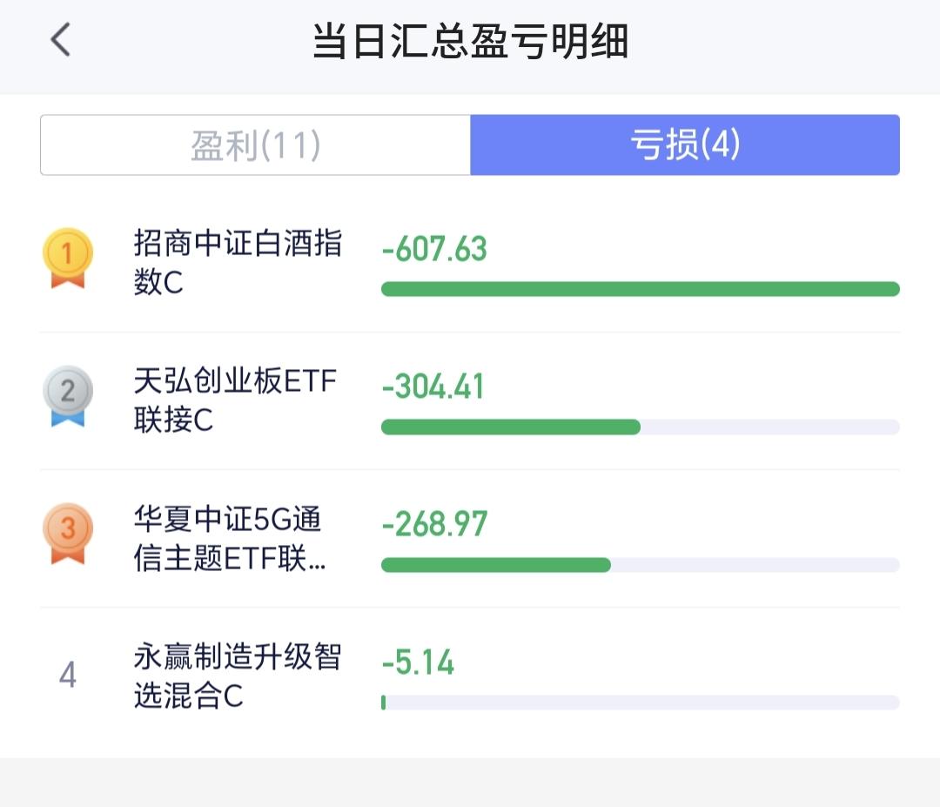
Task: Open 华夏中证5G通信主题ETF fund entry
Action: [x=230, y=539]
